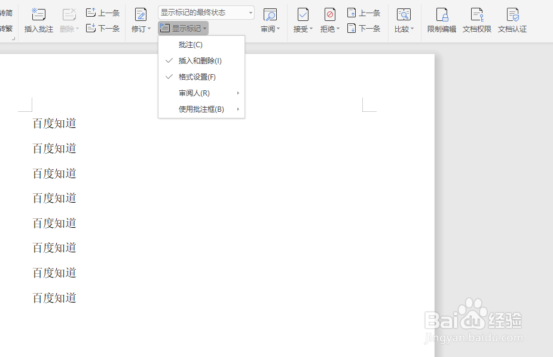This screenshot has height=357, width=553.
Task: Click the last 百度知道 line in the document
Action: 54,298
